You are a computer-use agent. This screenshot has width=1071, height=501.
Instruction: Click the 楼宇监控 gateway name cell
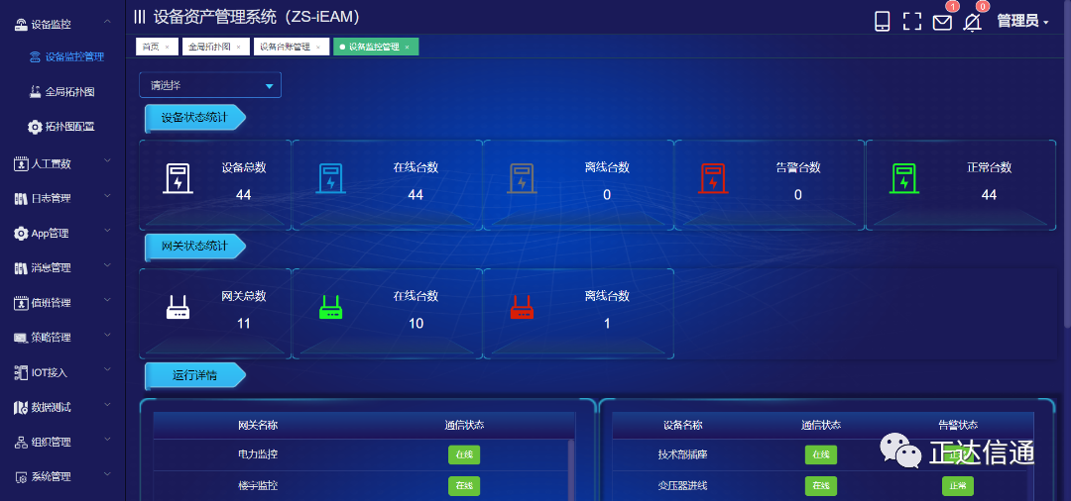tap(258, 486)
